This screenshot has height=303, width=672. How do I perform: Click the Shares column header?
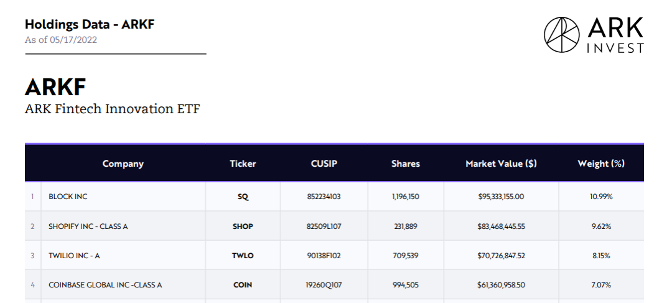click(x=406, y=164)
